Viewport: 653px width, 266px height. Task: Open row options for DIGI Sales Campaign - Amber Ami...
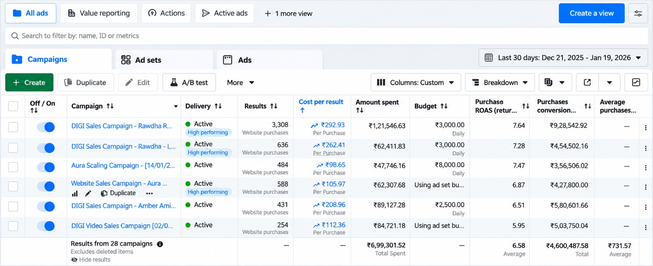tap(646, 207)
